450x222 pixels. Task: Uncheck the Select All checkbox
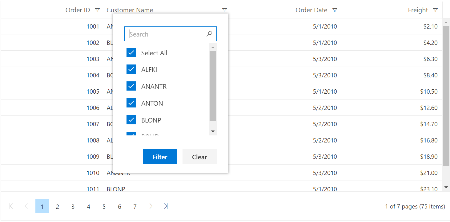(x=131, y=53)
